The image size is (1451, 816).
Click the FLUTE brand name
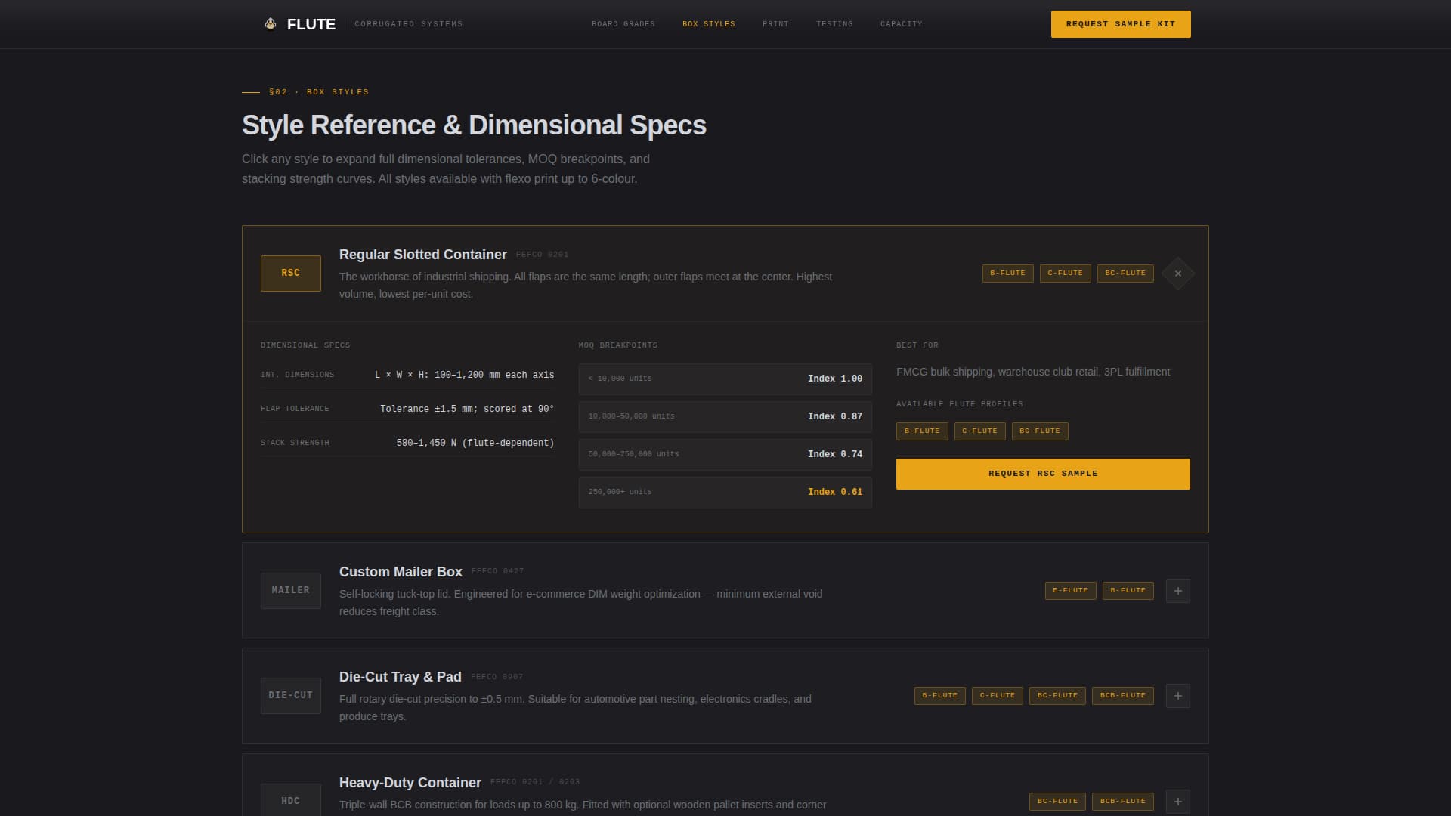[x=311, y=24]
